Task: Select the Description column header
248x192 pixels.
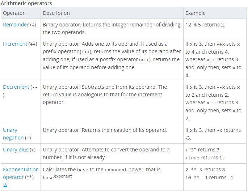Action: click(56, 13)
